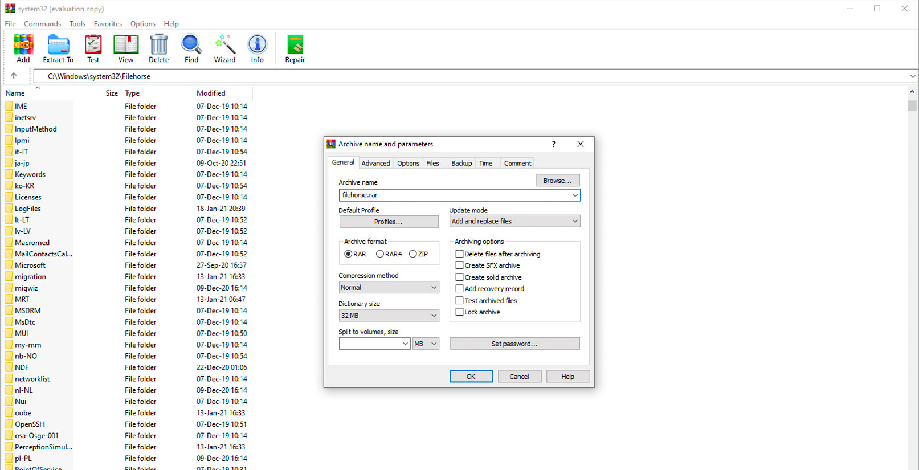Select the migwiz folder icon
This screenshot has height=470, width=919.
[9, 288]
